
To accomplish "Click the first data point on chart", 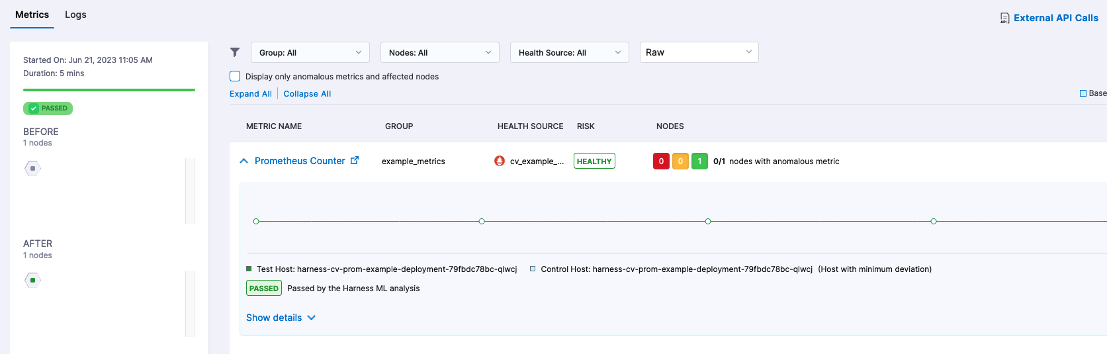I will tap(256, 221).
